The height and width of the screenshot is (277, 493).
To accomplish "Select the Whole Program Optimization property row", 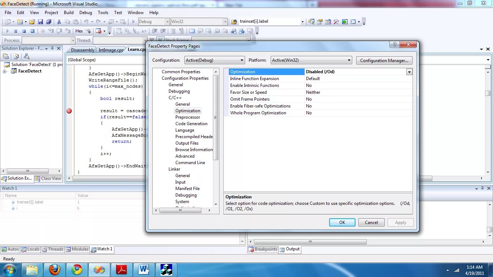I will [320, 113].
